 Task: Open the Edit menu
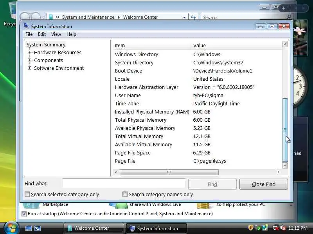click(x=42, y=34)
